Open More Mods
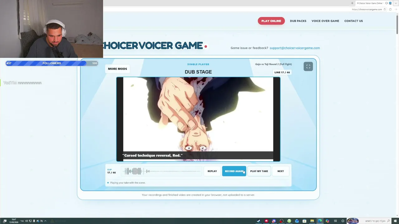 118,69
